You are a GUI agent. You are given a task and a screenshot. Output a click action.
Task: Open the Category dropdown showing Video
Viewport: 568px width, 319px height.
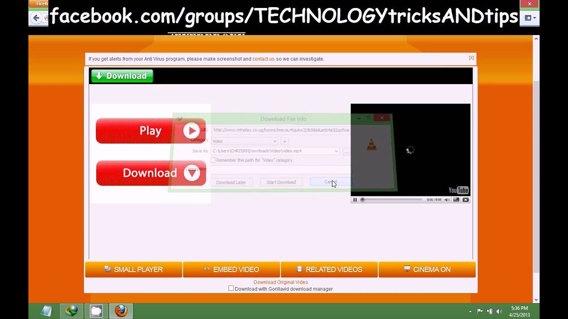[245, 141]
